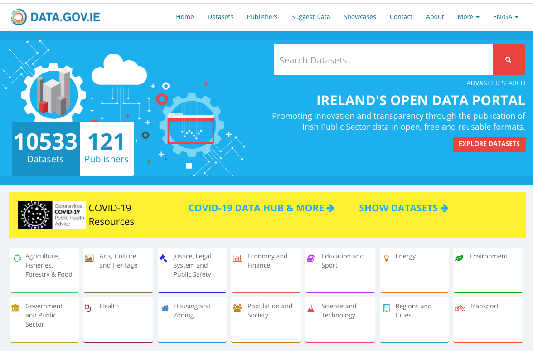Select the Health label
Image resolution: width=533 pixels, height=351 pixels.
pos(109,306)
